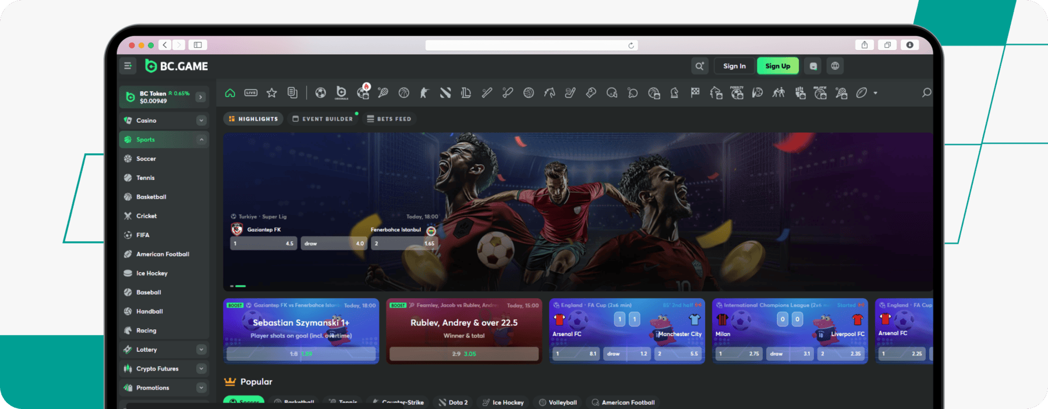The height and width of the screenshot is (409, 1048).
Task: Select the basketball icon in sports bar
Action: [403, 93]
